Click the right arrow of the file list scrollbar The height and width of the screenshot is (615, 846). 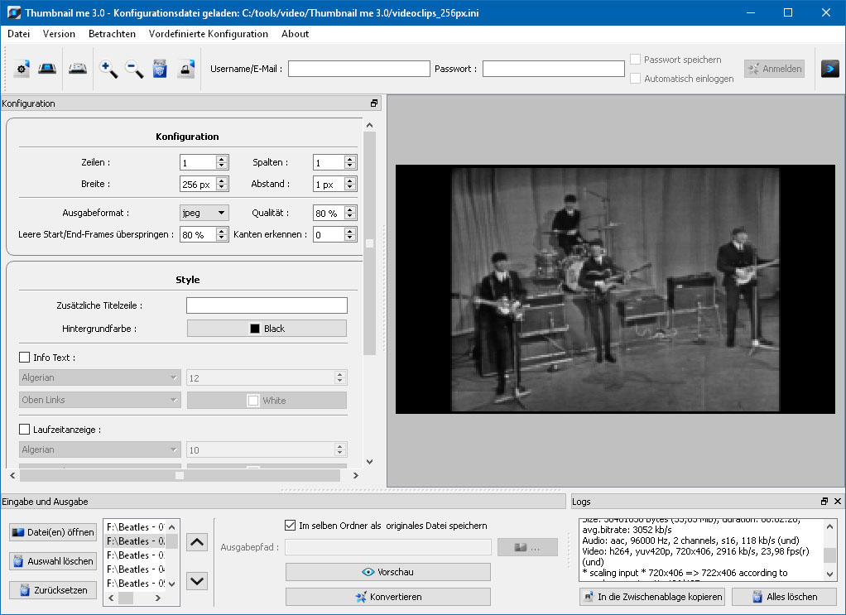coord(158,598)
